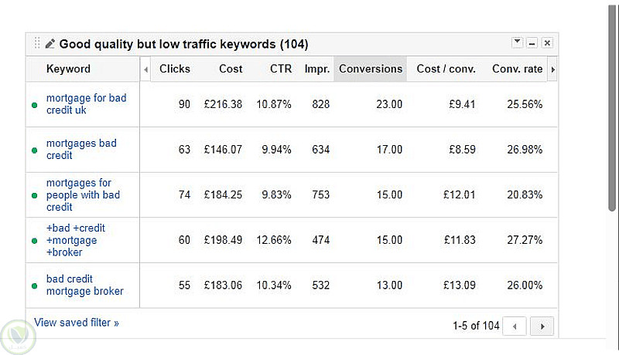The width and height of the screenshot is (619, 355).
Task: Sort by Conversions column header
Action: pos(371,69)
